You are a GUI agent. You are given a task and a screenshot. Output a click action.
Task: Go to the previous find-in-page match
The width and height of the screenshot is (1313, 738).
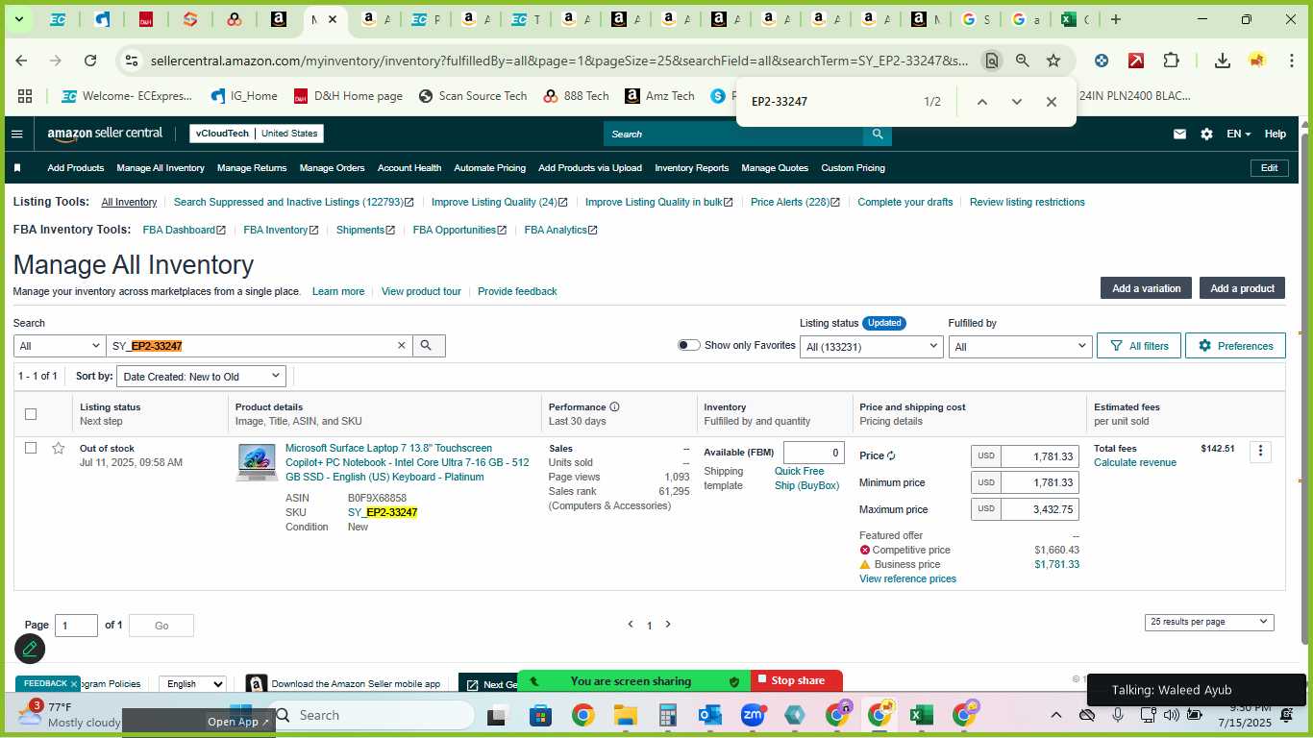(x=981, y=102)
